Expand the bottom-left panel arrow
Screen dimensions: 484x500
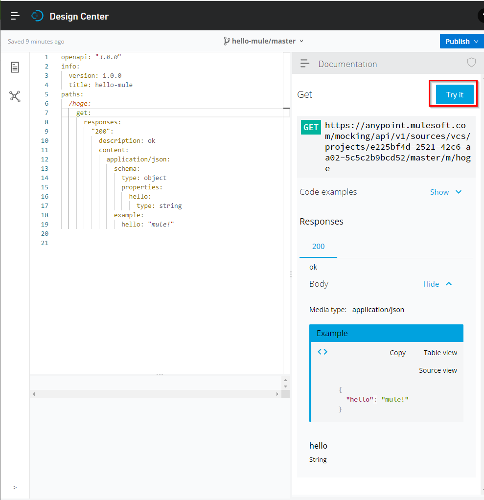[x=15, y=487]
